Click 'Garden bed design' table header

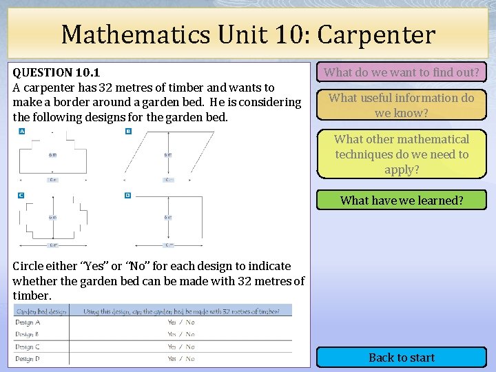point(41,311)
